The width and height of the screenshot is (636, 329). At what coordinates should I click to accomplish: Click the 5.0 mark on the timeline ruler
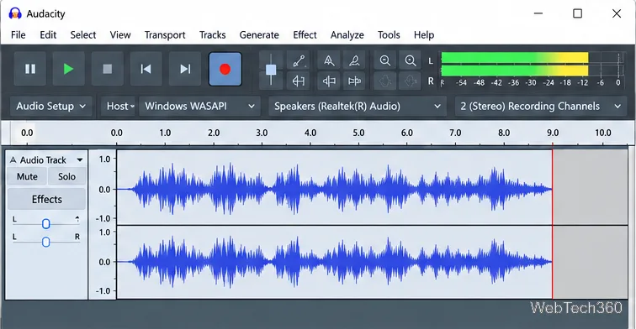tap(358, 133)
